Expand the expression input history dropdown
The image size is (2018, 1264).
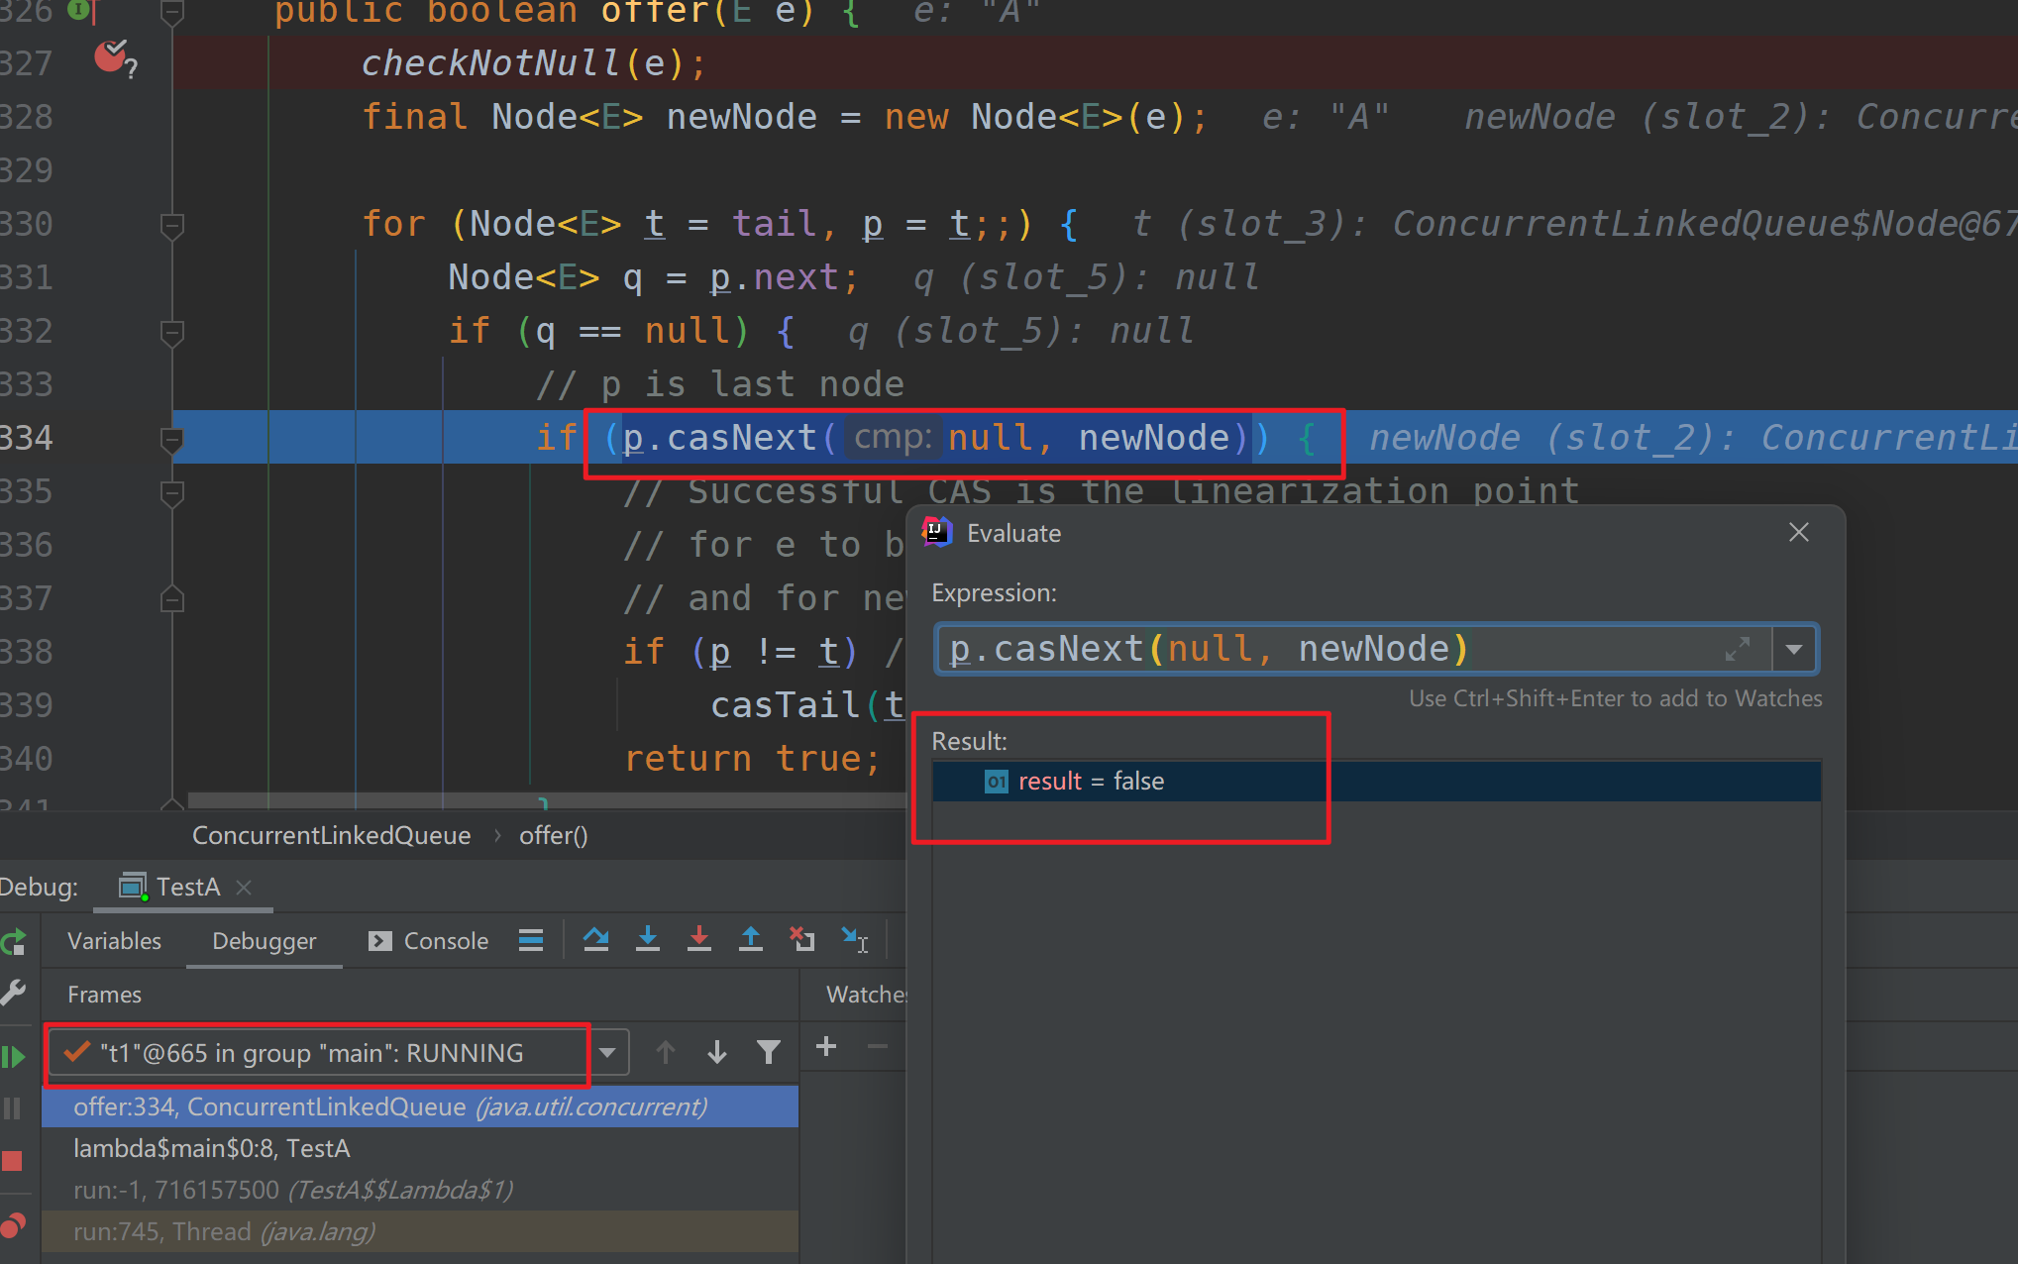[1794, 650]
